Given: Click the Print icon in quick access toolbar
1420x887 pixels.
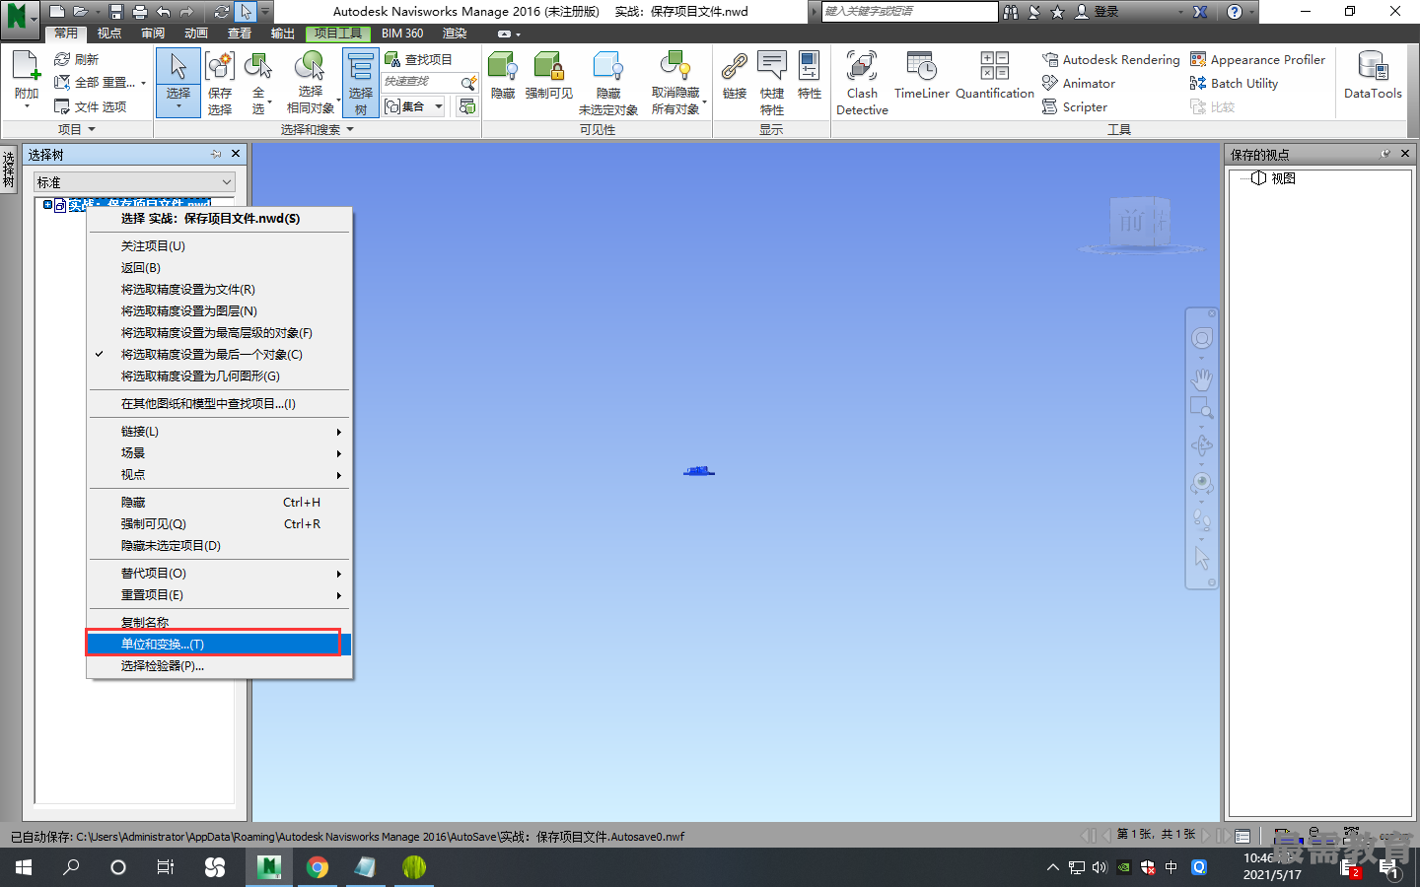Looking at the screenshot, I should [140, 12].
